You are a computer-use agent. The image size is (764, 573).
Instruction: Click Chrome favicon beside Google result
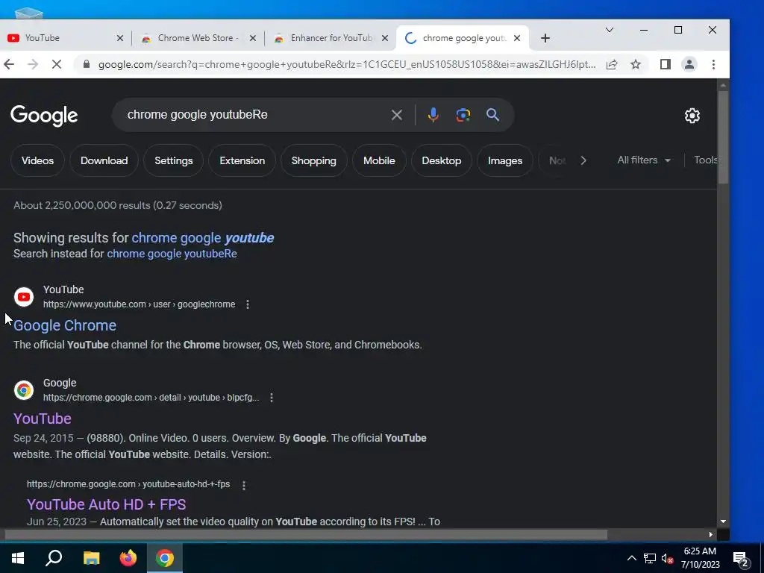pyautogui.click(x=23, y=390)
